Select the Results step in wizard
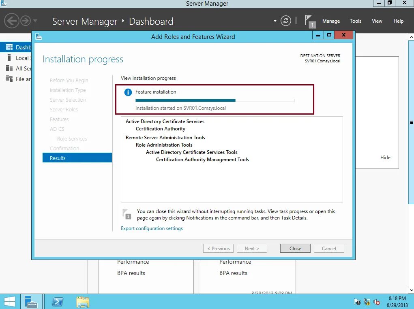Screen dimensions: 414x309 (77, 158)
